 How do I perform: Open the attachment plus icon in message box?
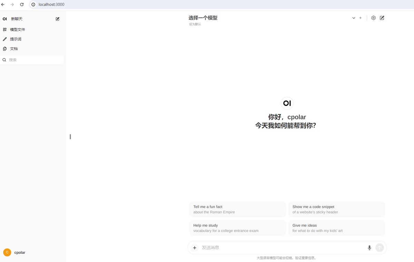pos(195,248)
